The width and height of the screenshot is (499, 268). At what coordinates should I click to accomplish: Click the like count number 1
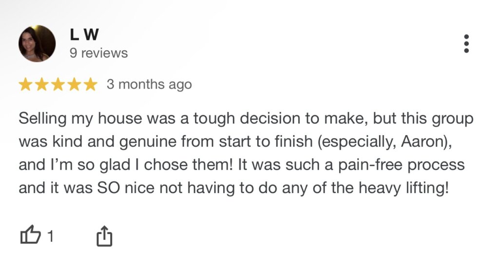50,236
